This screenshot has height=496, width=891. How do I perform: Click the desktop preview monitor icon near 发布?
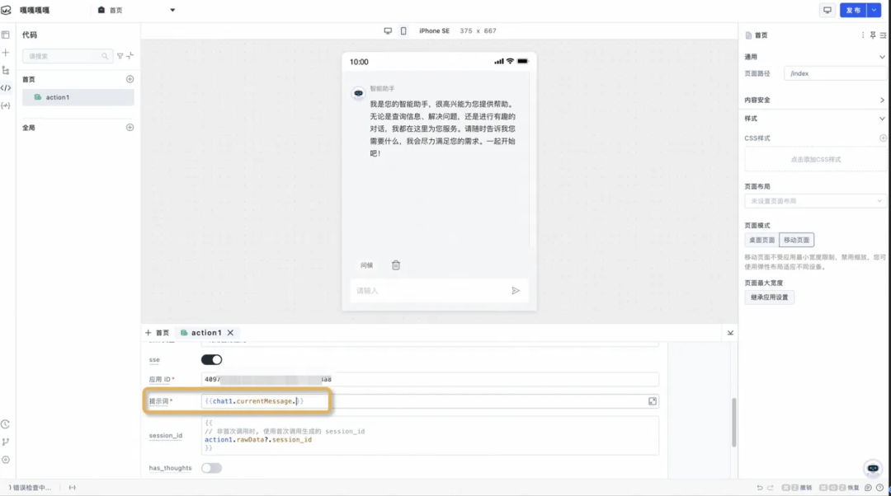tap(827, 10)
